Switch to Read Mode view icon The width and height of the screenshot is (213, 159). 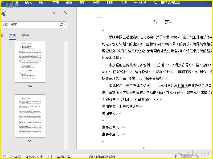[x=176, y=157]
